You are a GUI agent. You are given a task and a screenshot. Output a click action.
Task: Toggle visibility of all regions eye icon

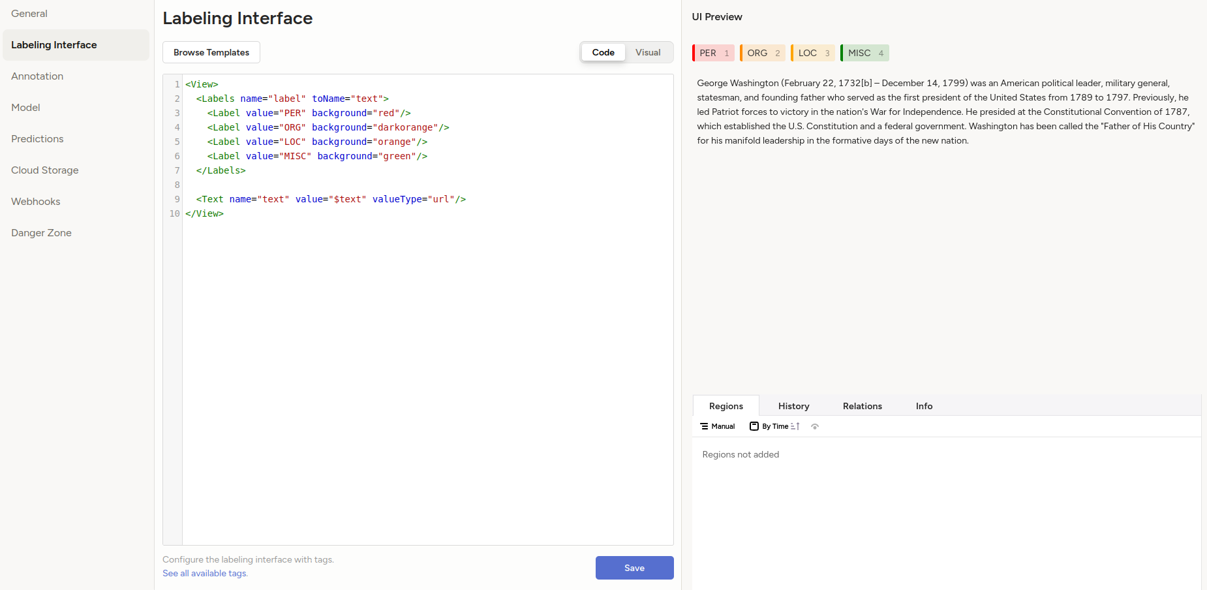pos(814,426)
